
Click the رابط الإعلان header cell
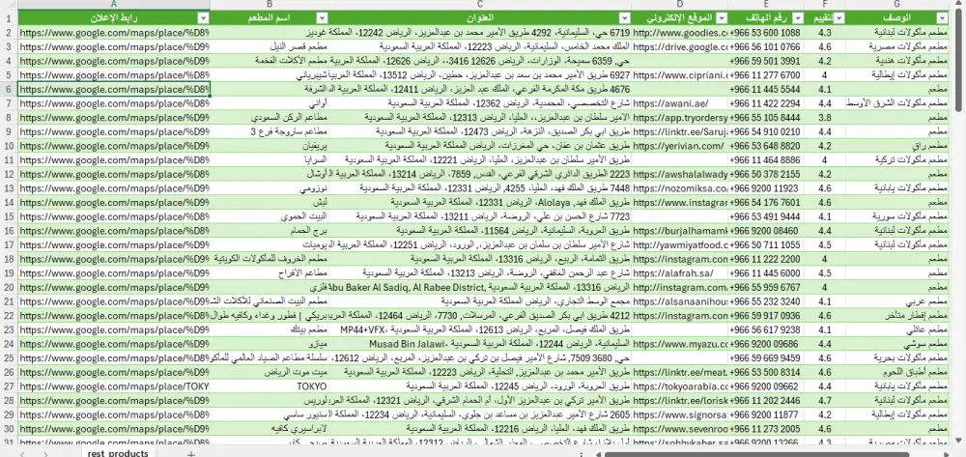[114, 17]
